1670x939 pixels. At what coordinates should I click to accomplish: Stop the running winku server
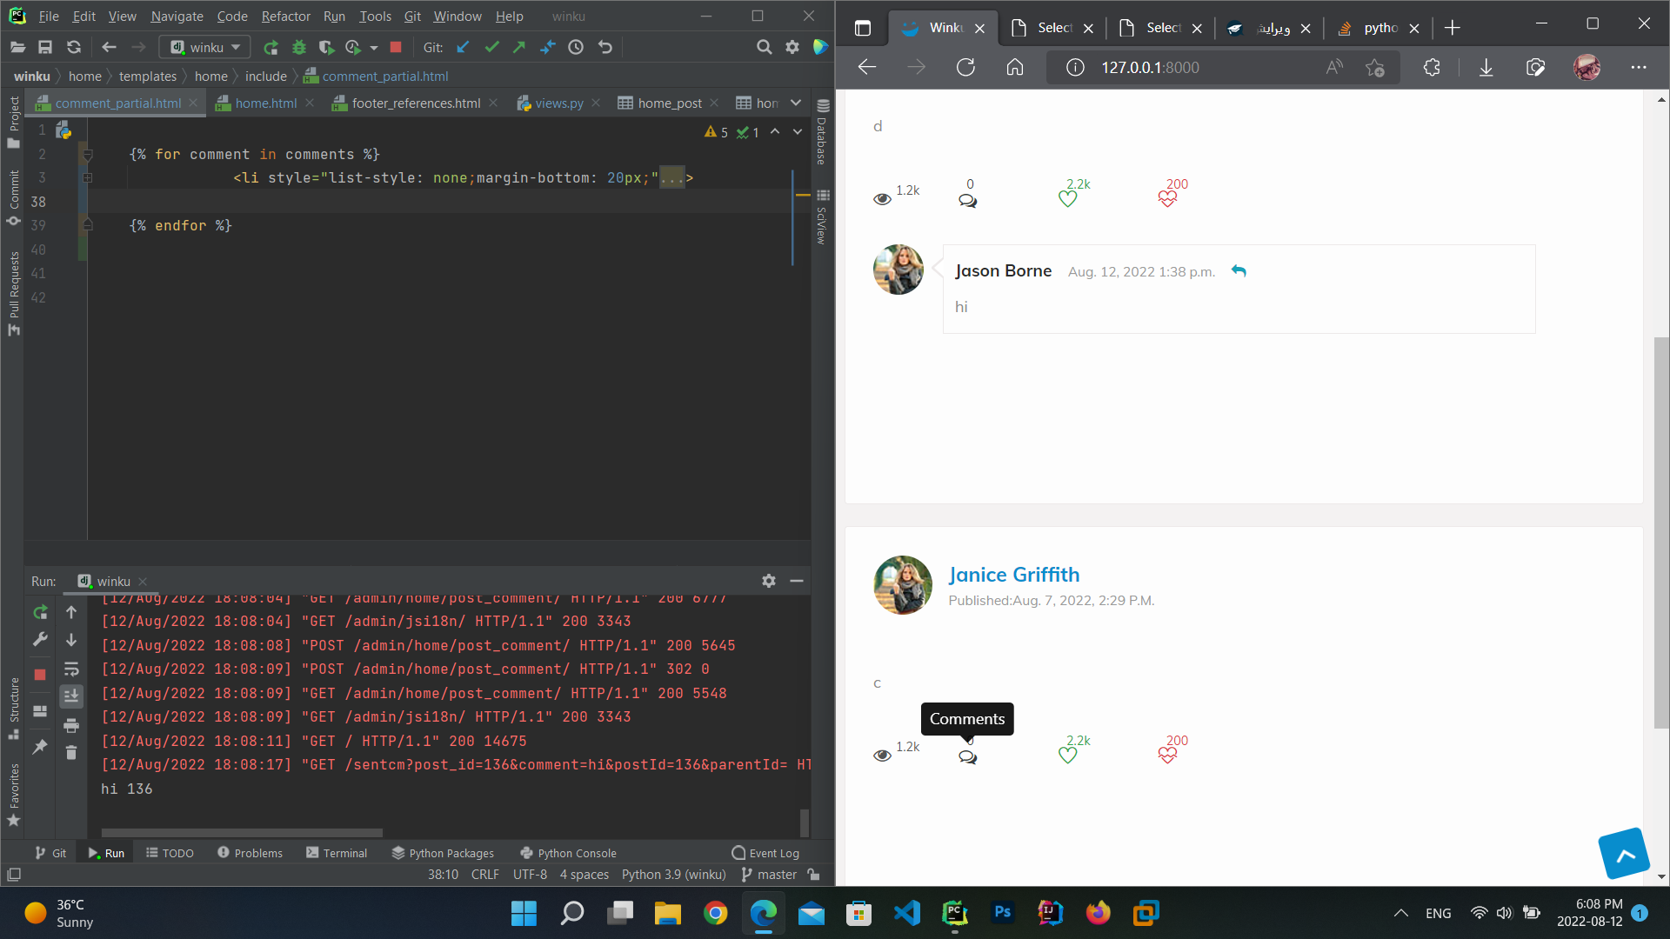396,48
